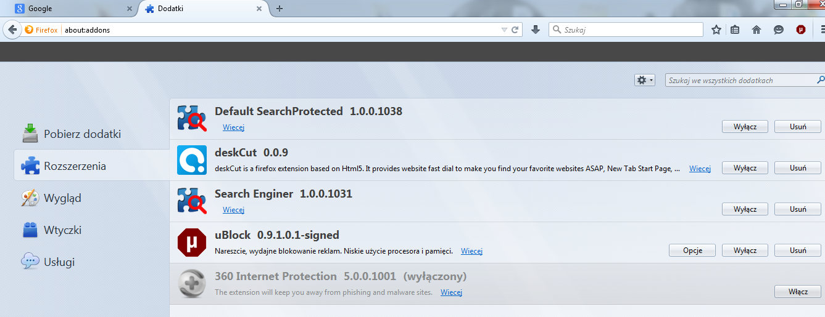Click the search magnifier in Szukaj box
Screen dimensions: 825x317
point(557,30)
